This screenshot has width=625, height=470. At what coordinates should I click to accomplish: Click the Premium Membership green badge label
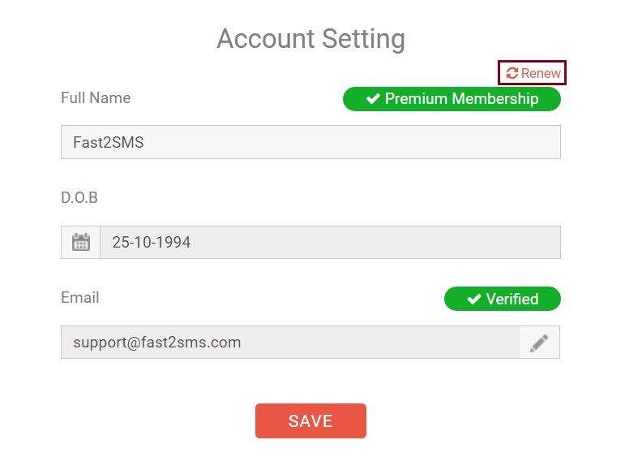(452, 99)
